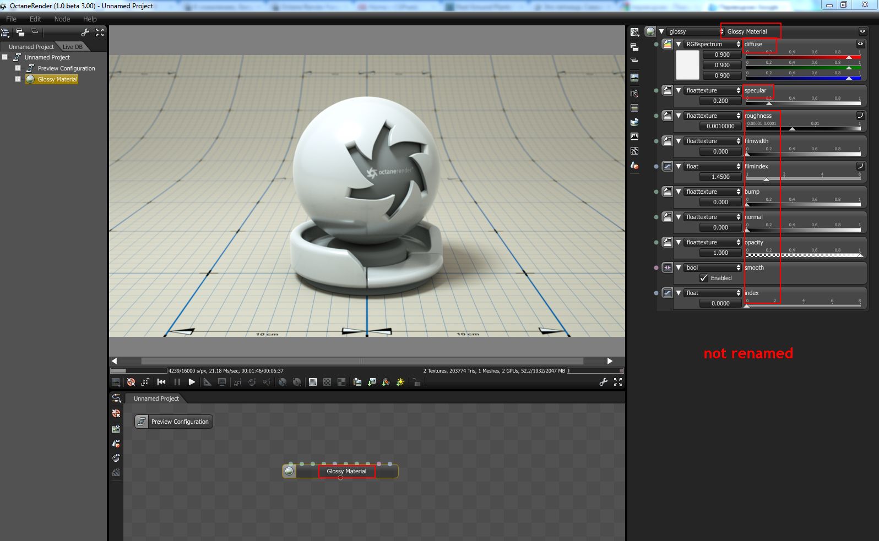This screenshot has width=879, height=541.
Task: Click the viewport lock icon
Action: [416, 382]
